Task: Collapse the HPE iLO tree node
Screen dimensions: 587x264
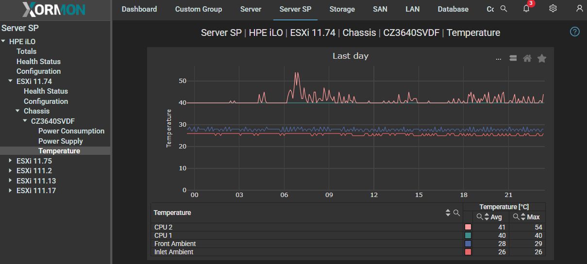Action: [3, 42]
